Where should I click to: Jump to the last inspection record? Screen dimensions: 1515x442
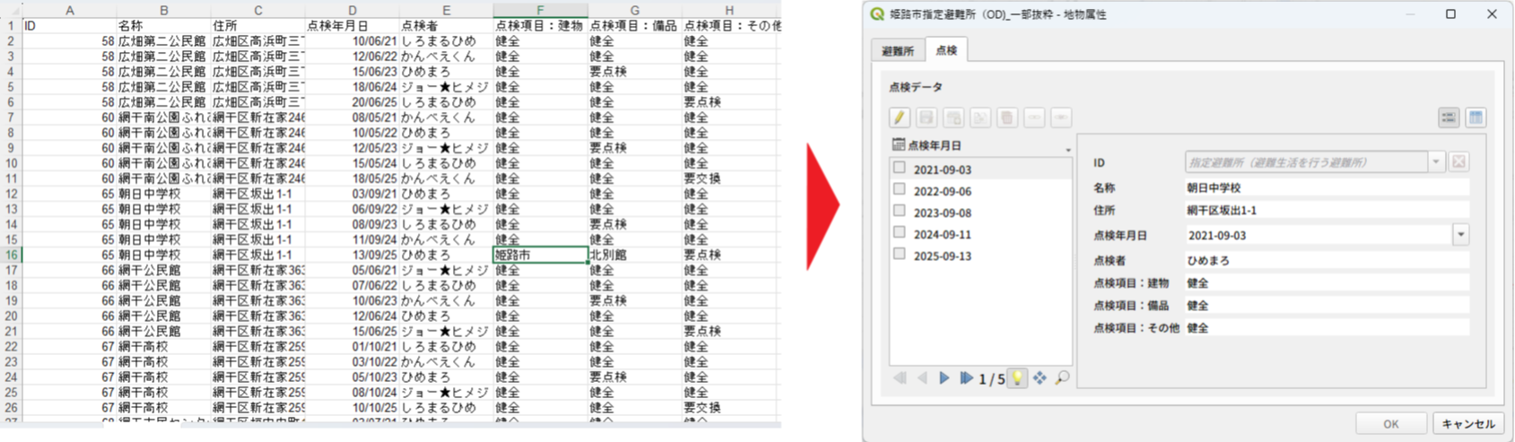coord(966,378)
